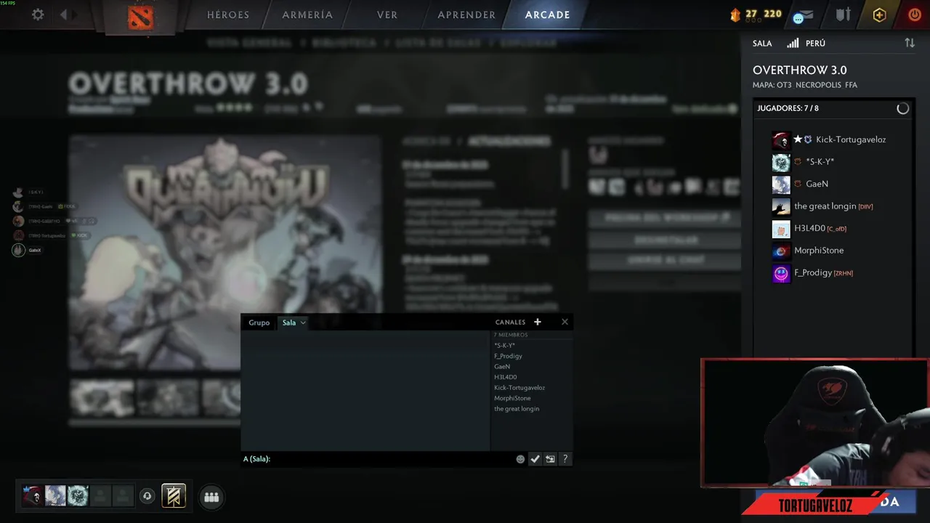This screenshot has width=930, height=523.
Task: Add a chat channel with the plus icon
Action: 538,322
